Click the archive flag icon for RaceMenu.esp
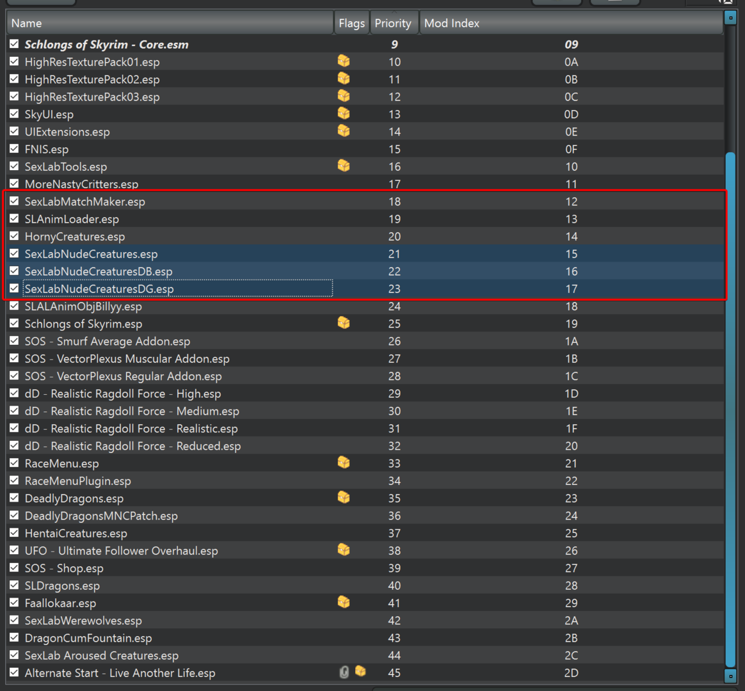The image size is (745, 691). (x=344, y=463)
